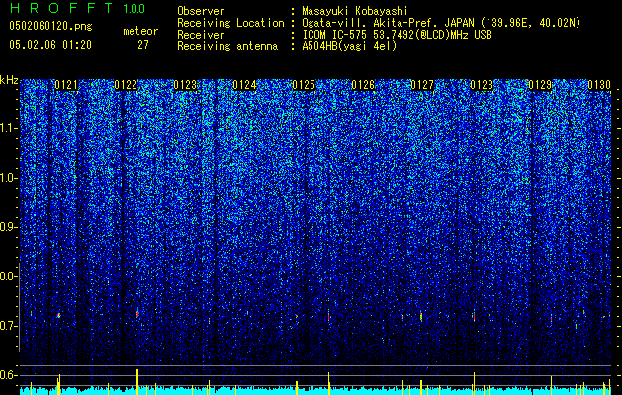Viewport: 622px width, 395px height.
Task: Click the 0122 time marker
Action: [126, 85]
